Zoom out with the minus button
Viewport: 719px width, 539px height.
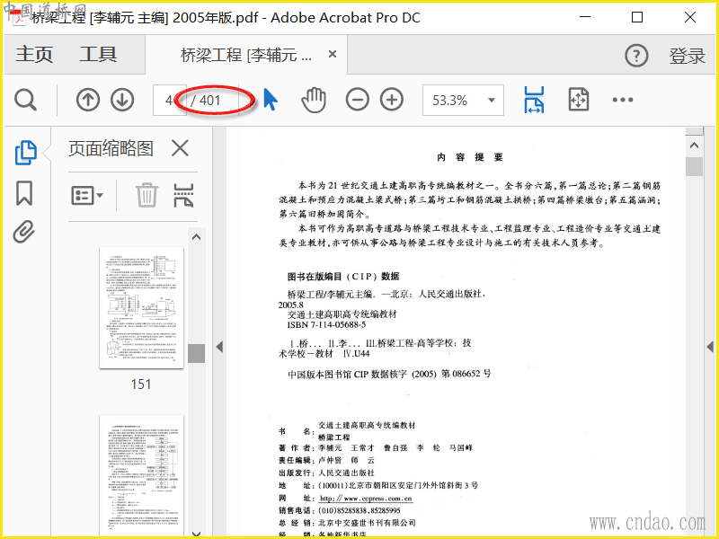tap(357, 100)
